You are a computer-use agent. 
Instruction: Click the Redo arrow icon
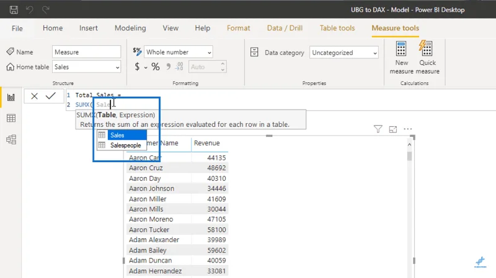tap(46, 10)
